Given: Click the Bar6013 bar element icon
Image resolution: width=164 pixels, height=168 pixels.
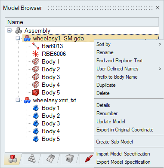Looking at the screenshot, I should pos(36,46).
